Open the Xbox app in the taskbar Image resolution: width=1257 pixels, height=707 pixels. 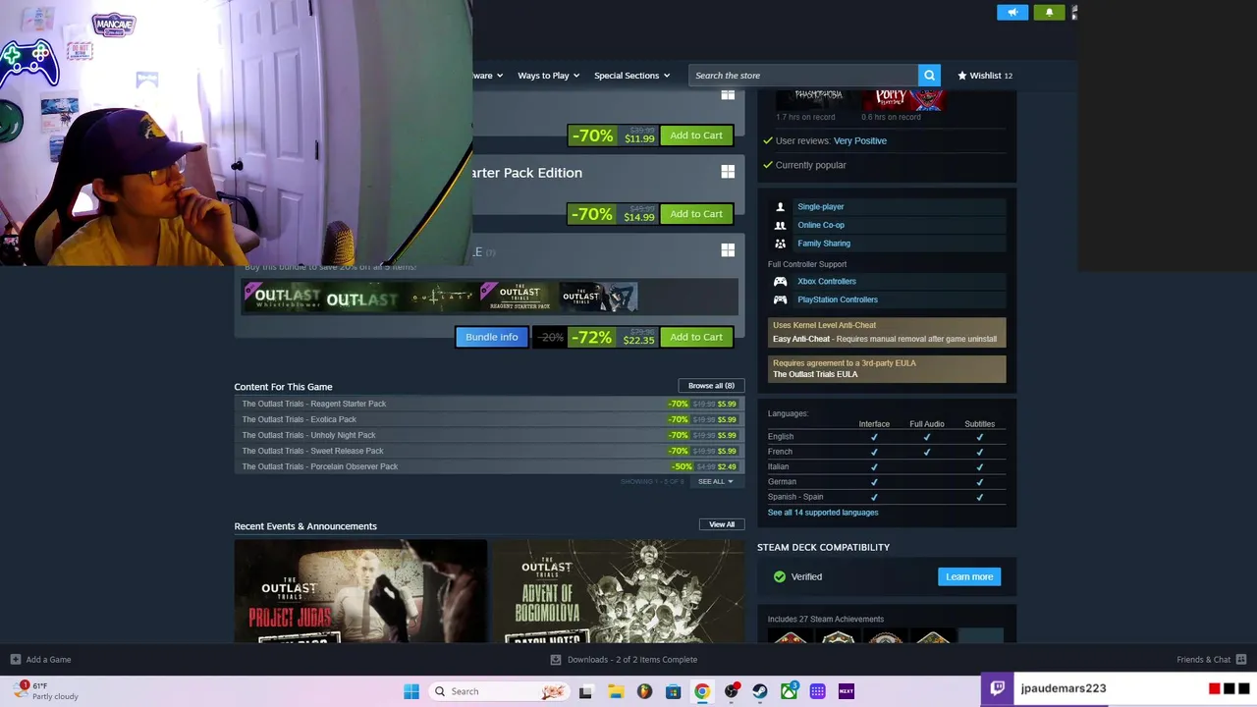(x=789, y=691)
